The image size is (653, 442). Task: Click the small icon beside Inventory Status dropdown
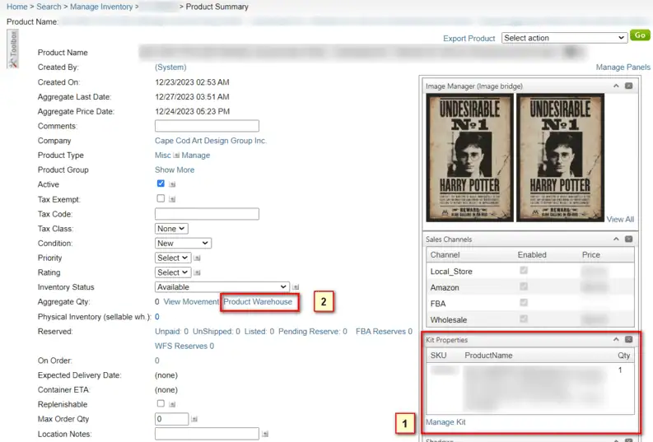(x=296, y=287)
